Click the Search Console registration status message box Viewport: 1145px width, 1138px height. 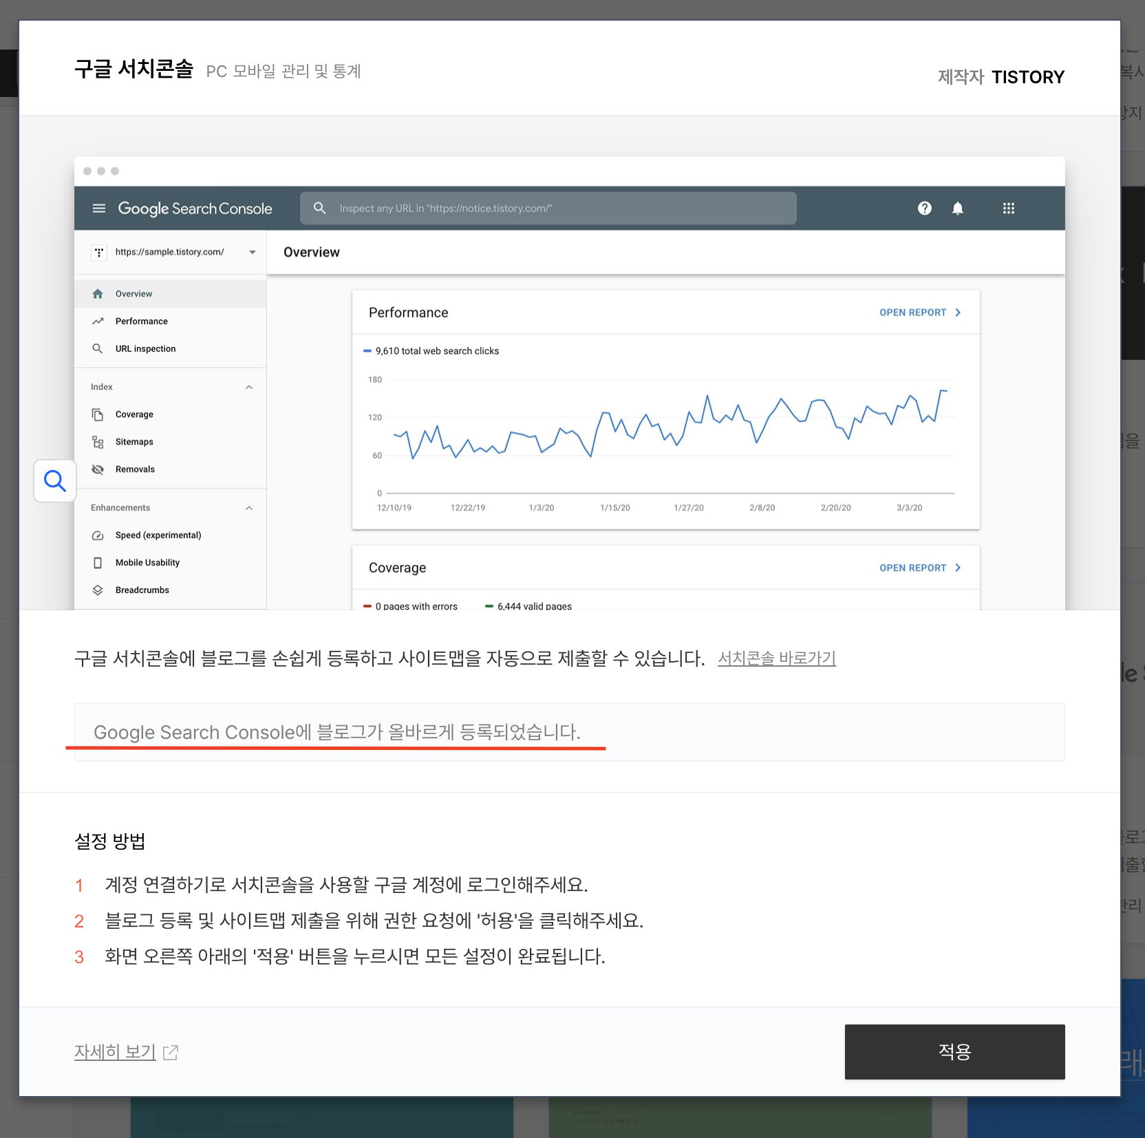pos(569,732)
